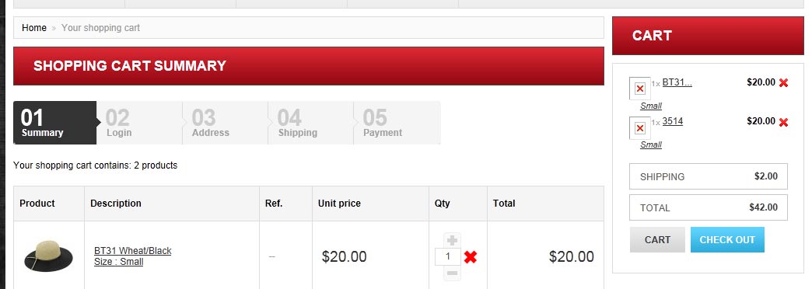
Task: Delete BT31 Wheat/Black from cart table
Action: tap(471, 257)
